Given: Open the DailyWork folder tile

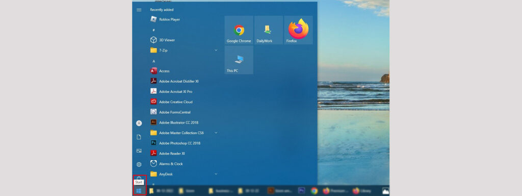Looking at the screenshot, I should (268, 30).
